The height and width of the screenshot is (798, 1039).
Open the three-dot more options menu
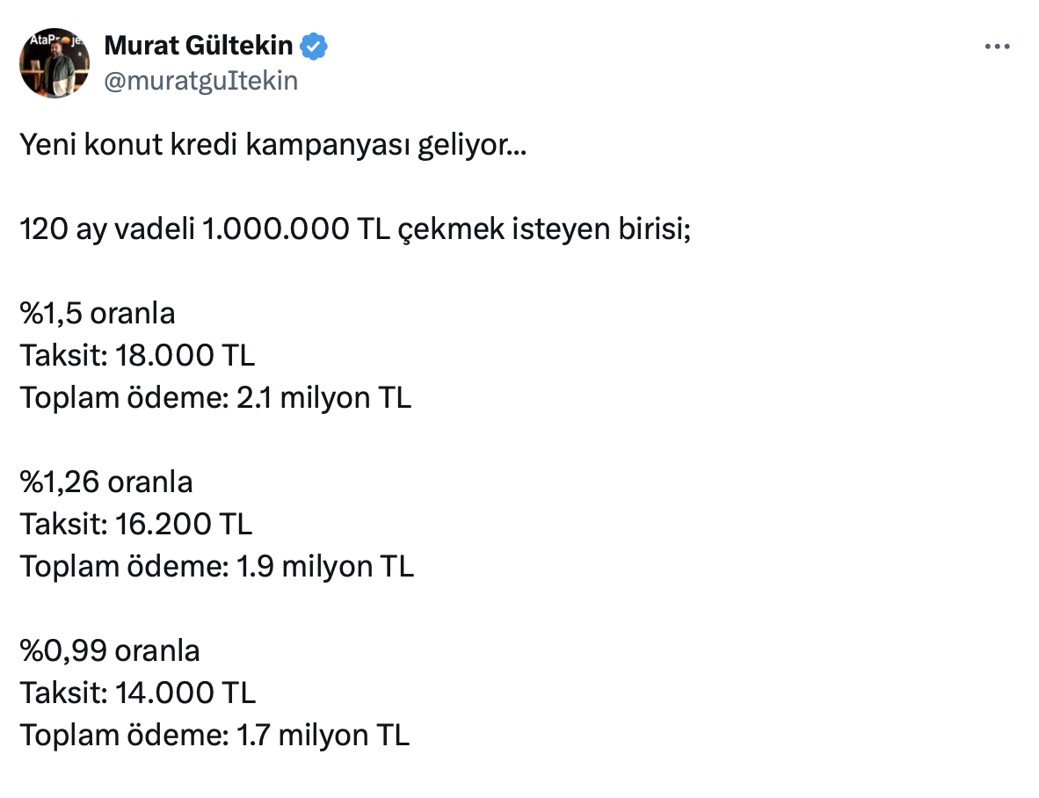(995, 47)
